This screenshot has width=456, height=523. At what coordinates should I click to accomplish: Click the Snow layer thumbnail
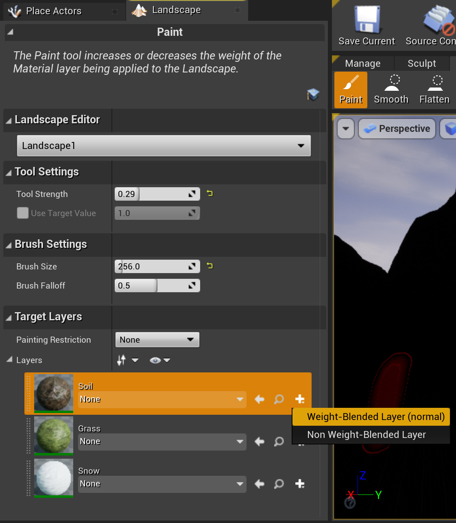point(53,477)
